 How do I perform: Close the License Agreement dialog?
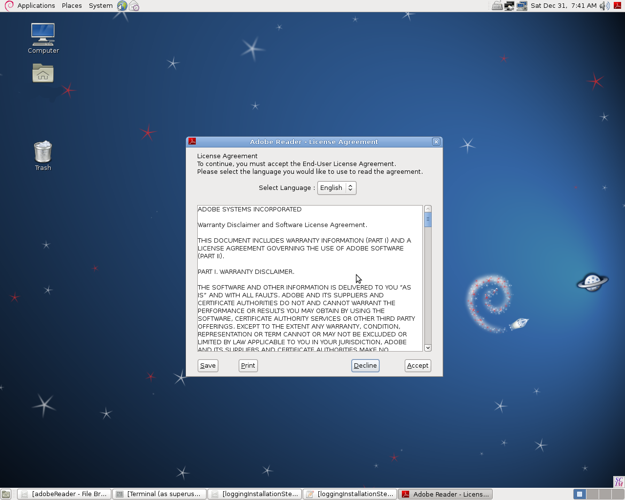436,142
